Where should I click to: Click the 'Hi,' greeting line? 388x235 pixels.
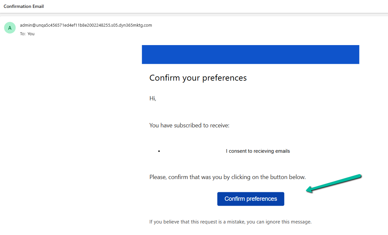click(x=153, y=98)
